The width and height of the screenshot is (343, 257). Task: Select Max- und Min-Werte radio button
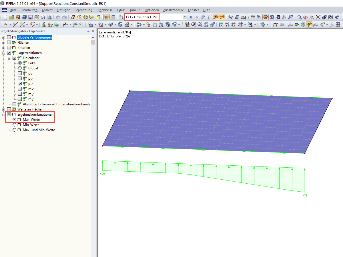click(15, 130)
